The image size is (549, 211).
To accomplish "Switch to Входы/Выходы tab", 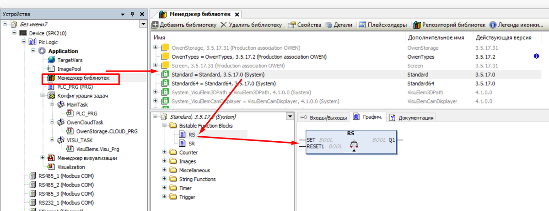I will click(x=323, y=117).
